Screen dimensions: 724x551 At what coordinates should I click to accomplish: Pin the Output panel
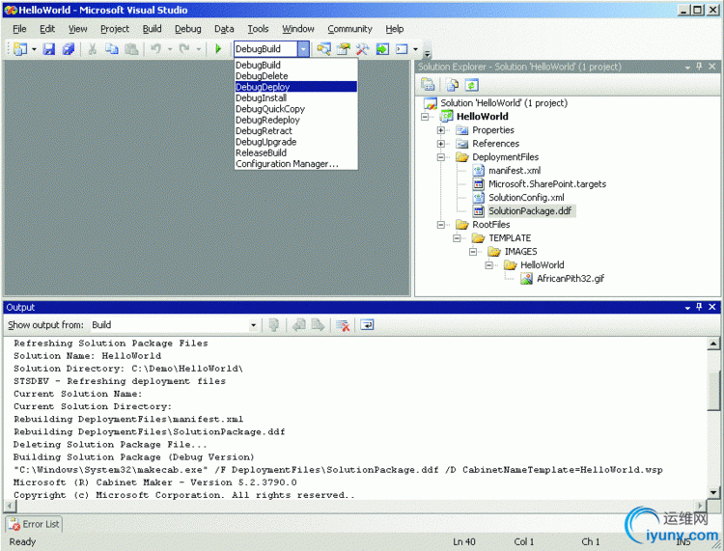tap(699, 307)
